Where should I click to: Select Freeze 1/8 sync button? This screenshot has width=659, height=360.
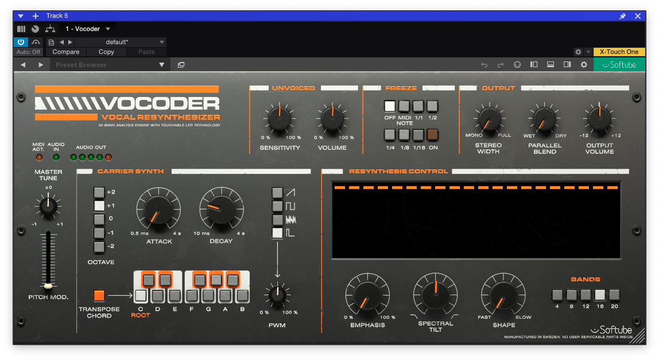click(404, 134)
